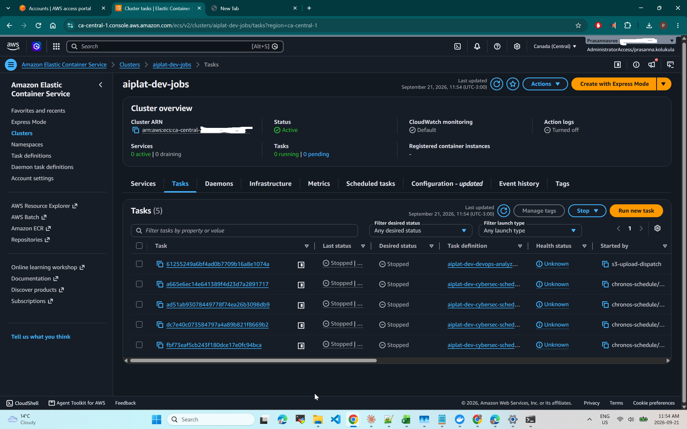Click the Run new task button
Image resolution: width=687 pixels, height=429 pixels.
pyautogui.click(x=636, y=211)
